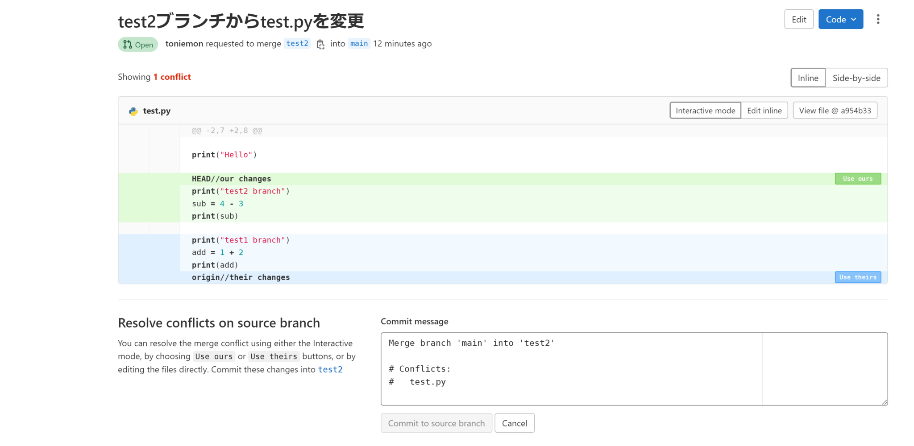Click Commit to source branch
Viewport: 914px width, 446px height.
(436, 423)
